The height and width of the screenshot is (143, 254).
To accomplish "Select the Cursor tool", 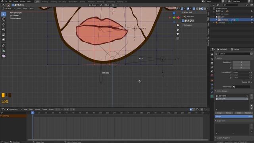I will click(4, 19).
